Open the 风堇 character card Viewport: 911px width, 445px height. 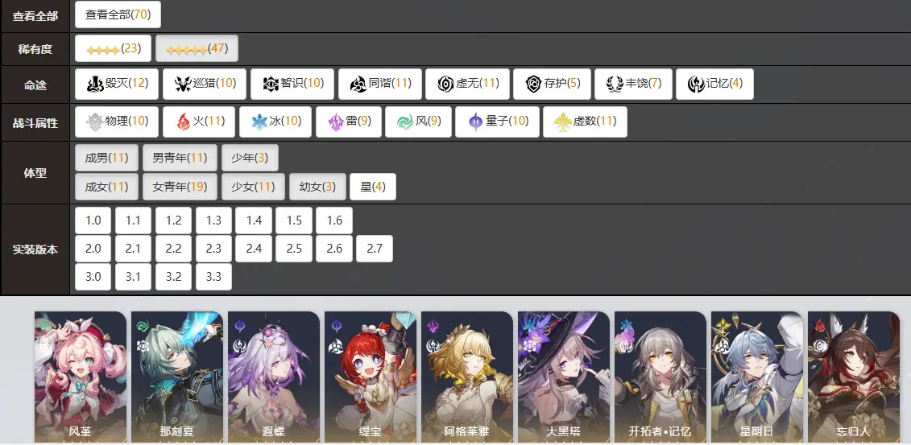coord(81,377)
